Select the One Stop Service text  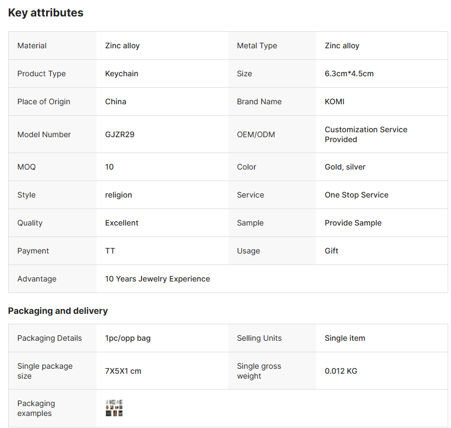point(357,195)
